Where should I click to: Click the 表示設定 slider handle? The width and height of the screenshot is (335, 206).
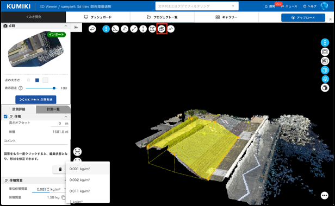coord(54,88)
